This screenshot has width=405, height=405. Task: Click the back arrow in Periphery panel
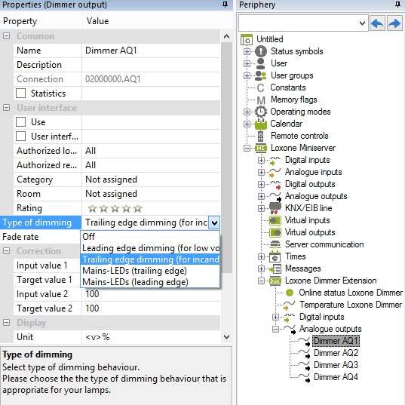[377, 23]
